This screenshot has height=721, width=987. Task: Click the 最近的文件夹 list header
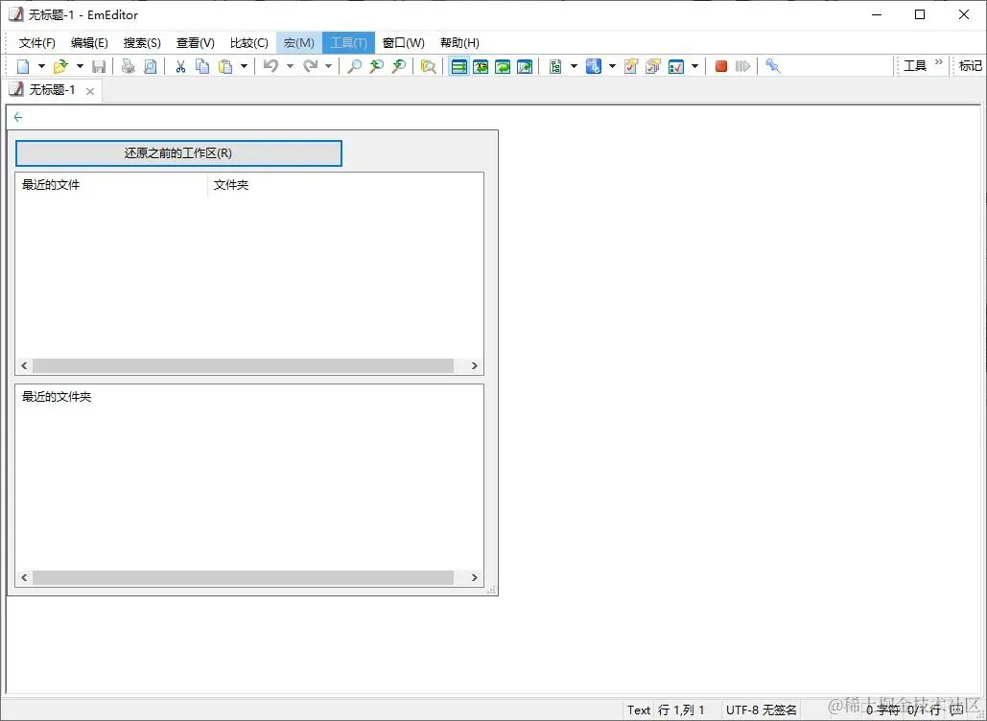tap(57, 397)
